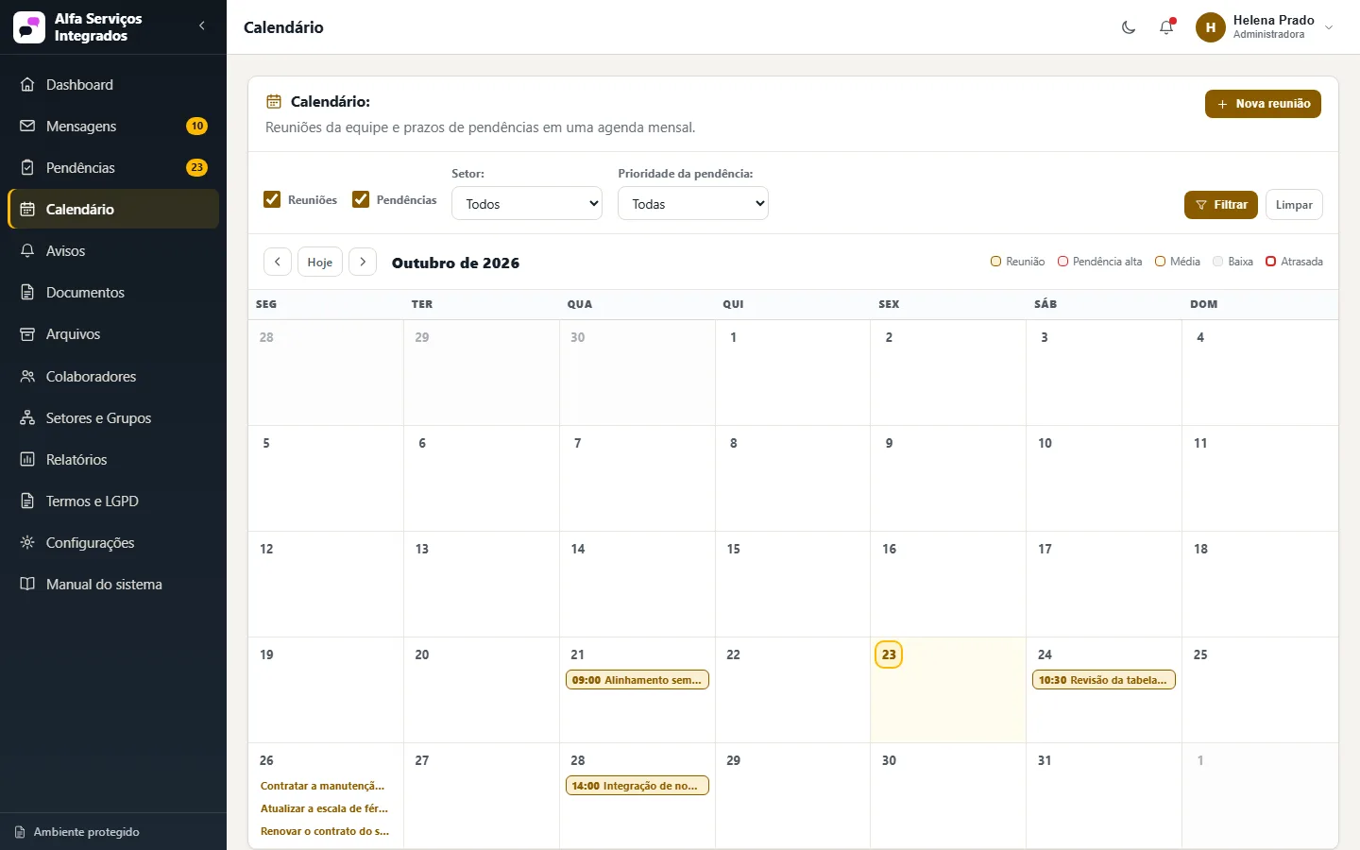Click the Arquivos archive box icon

pyautogui.click(x=27, y=334)
